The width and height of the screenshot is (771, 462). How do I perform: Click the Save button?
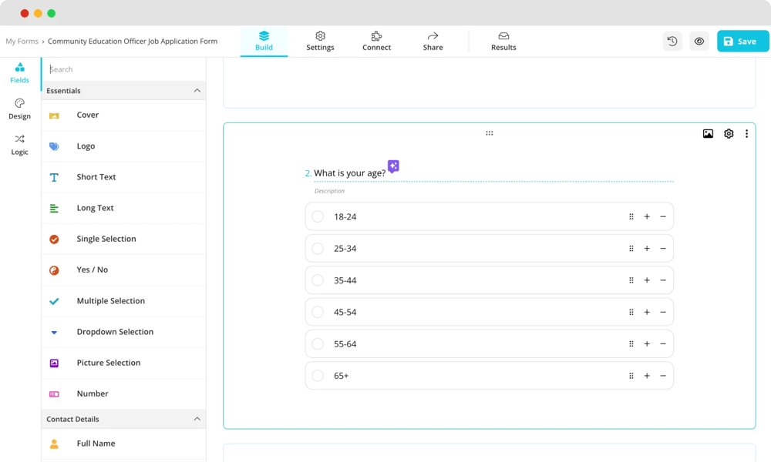742,42
